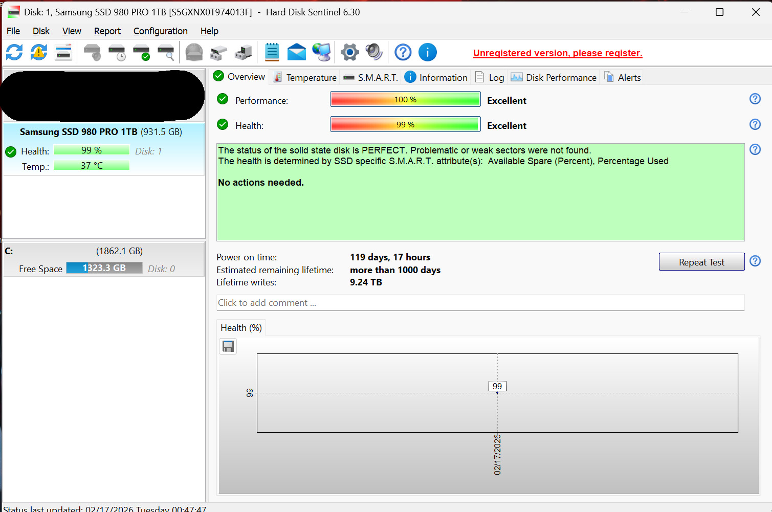Click the green check beside sidebar Health

[11, 152]
